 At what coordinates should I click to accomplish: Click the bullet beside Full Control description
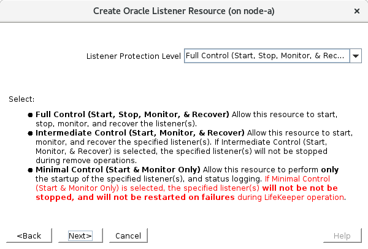pos(30,115)
